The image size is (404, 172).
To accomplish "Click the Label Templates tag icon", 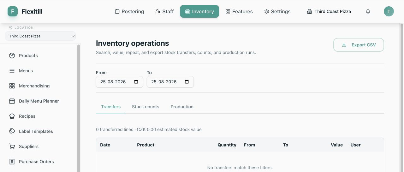I will click(x=12, y=131).
